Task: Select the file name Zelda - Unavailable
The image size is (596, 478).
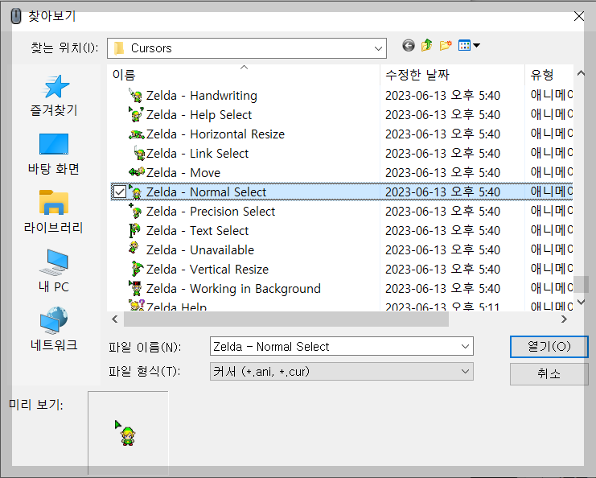Action: (200, 249)
